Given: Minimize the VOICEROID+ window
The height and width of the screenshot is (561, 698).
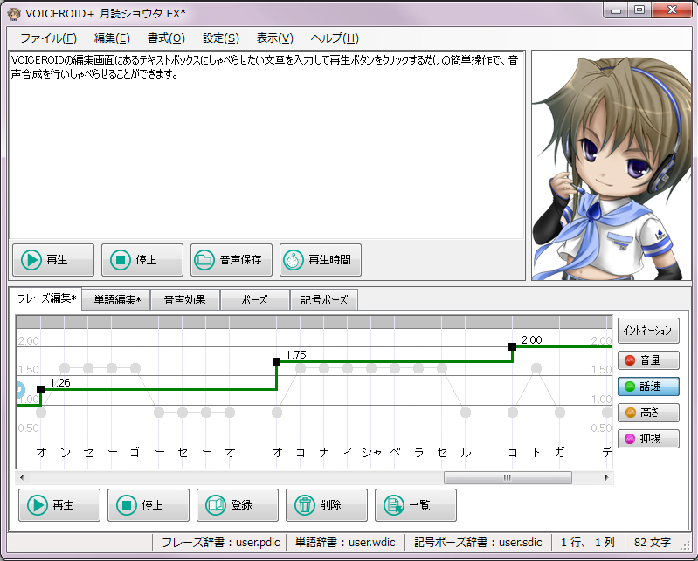Looking at the screenshot, I should [616, 10].
